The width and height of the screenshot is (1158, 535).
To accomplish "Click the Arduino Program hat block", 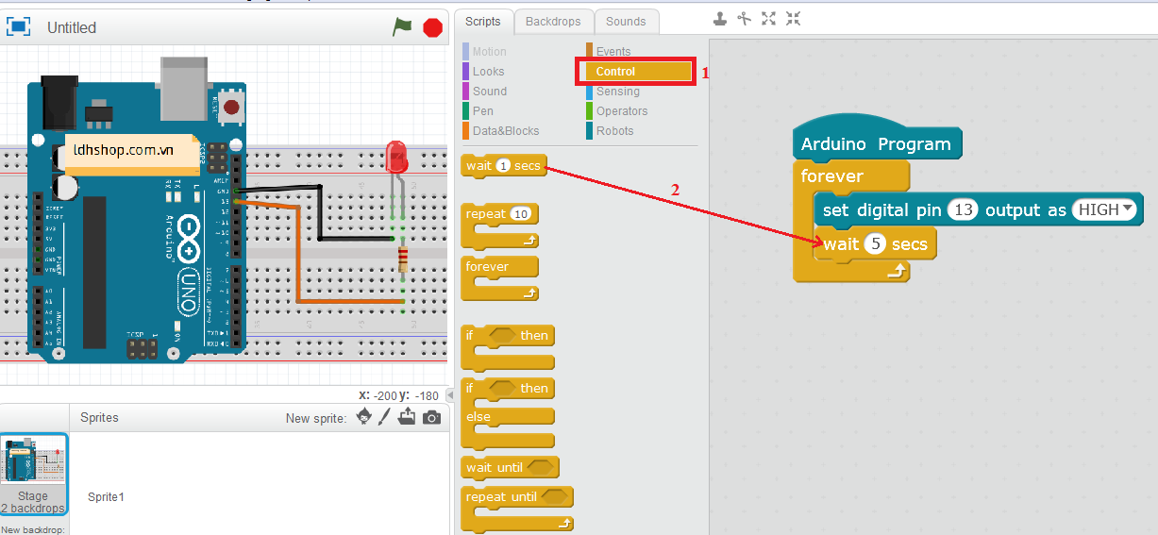I will click(876, 142).
